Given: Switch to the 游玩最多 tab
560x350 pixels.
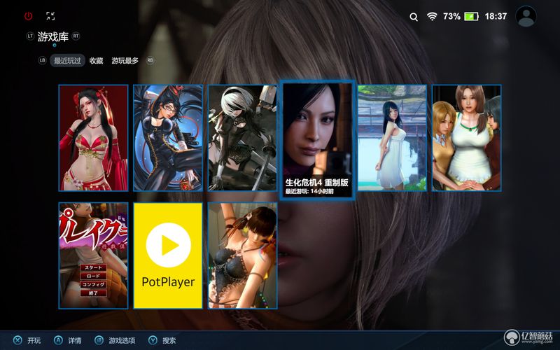Looking at the screenshot, I should coord(125,61).
